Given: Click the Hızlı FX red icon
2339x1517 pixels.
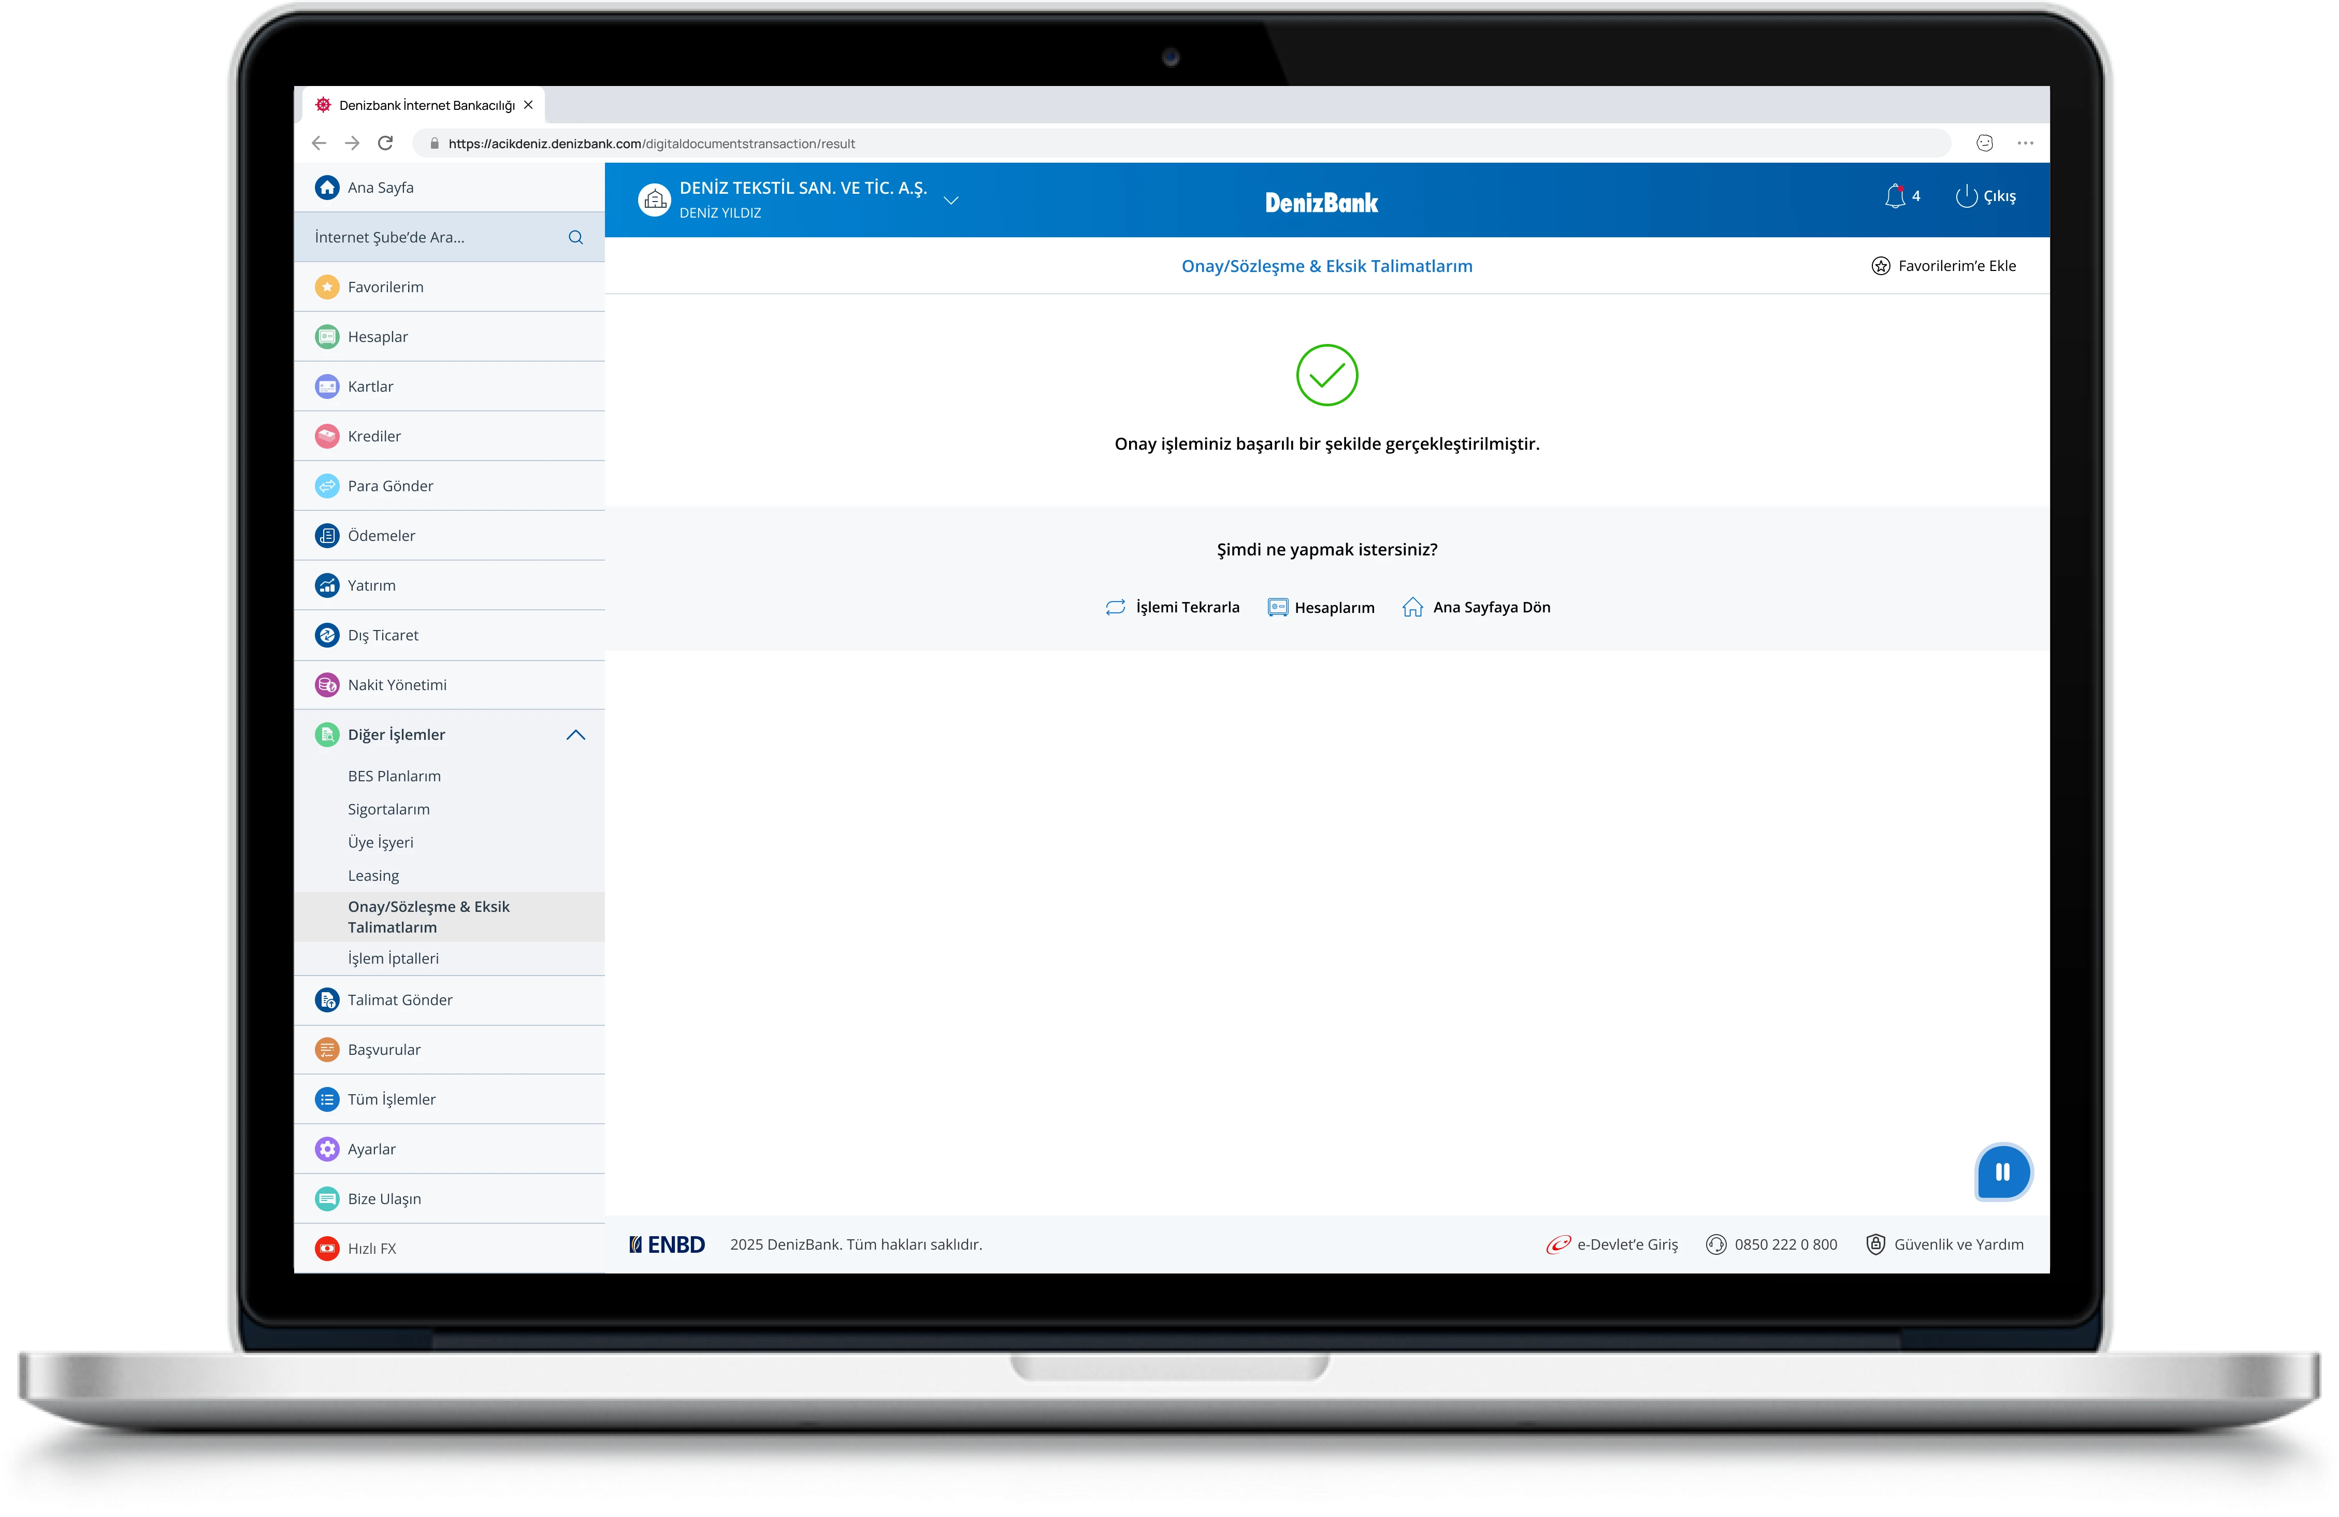Looking at the screenshot, I should pos(327,1249).
